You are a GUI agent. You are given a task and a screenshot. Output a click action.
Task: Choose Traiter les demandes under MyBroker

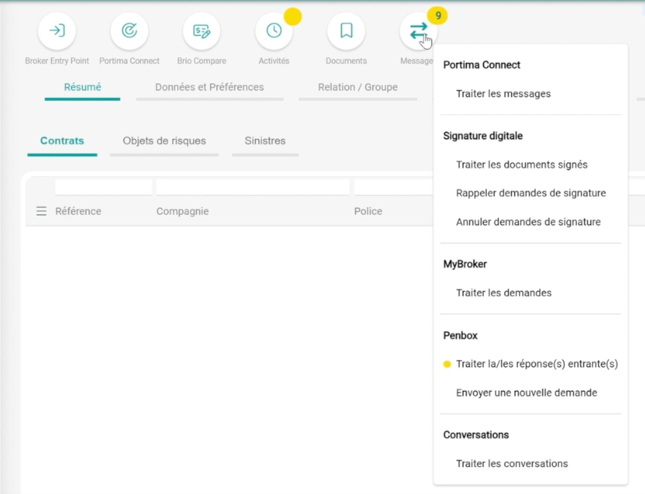tap(503, 293)
